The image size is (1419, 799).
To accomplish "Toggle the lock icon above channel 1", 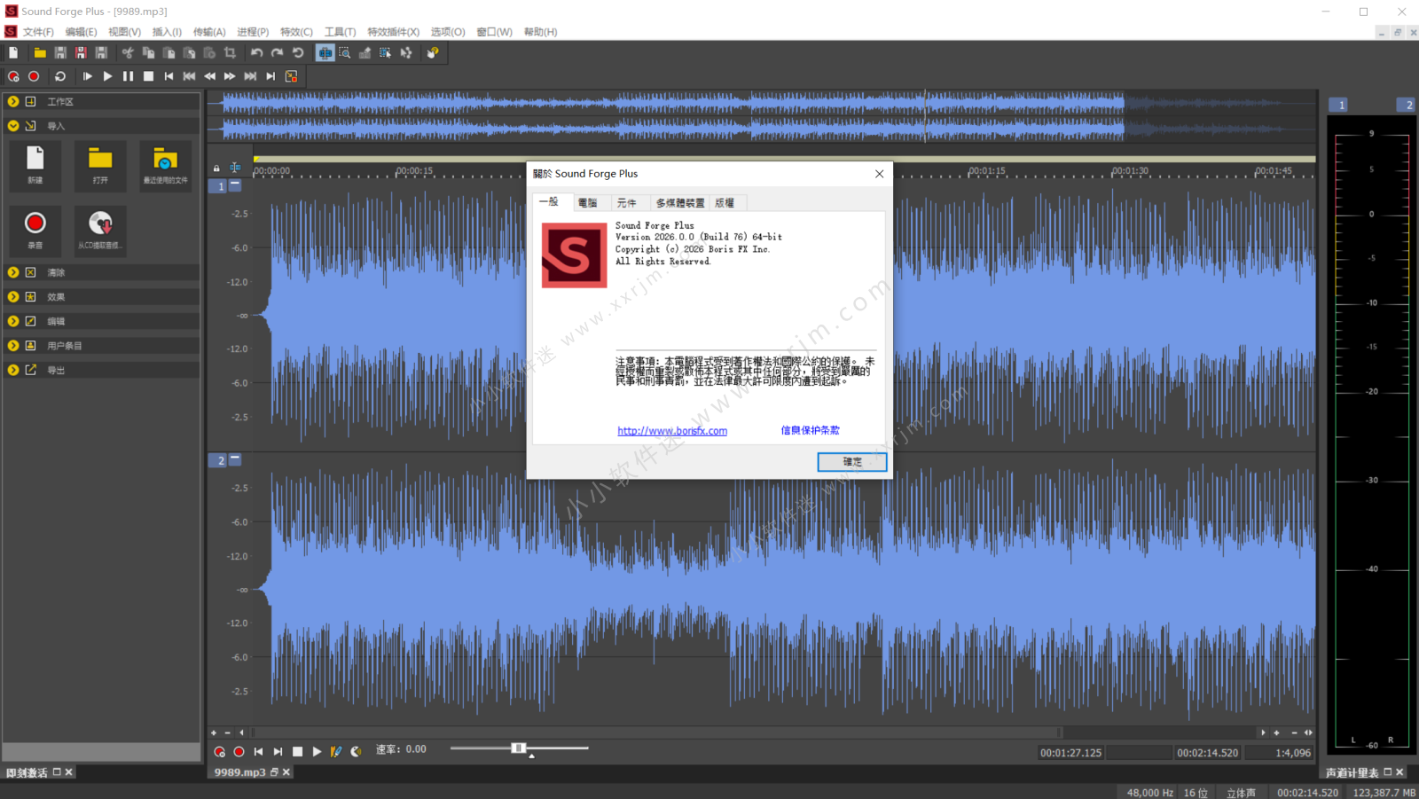I will coord(216,168).
